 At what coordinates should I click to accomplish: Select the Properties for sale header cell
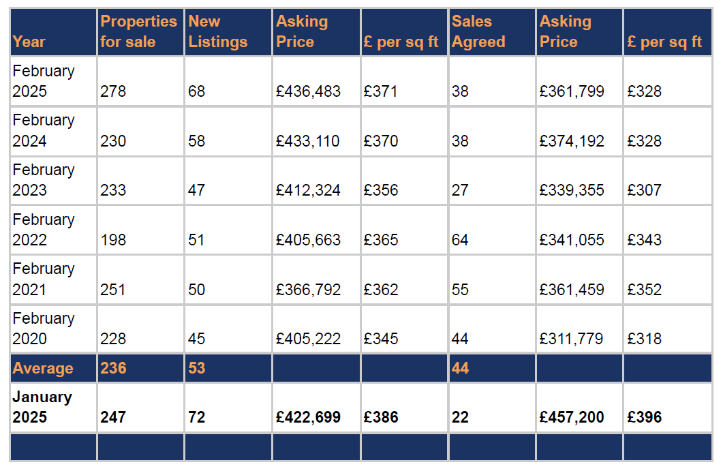click(138, 31)
